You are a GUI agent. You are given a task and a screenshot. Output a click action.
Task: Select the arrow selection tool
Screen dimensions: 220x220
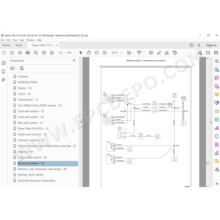pos(81,53)
